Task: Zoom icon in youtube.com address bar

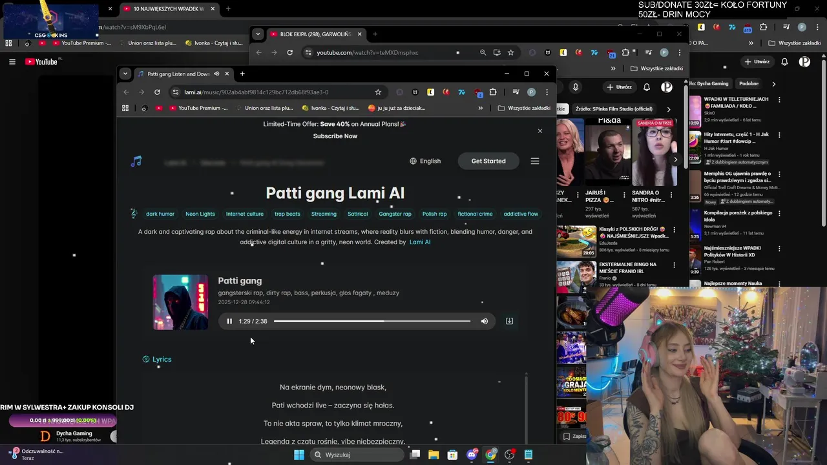Action: click(483, 52)
